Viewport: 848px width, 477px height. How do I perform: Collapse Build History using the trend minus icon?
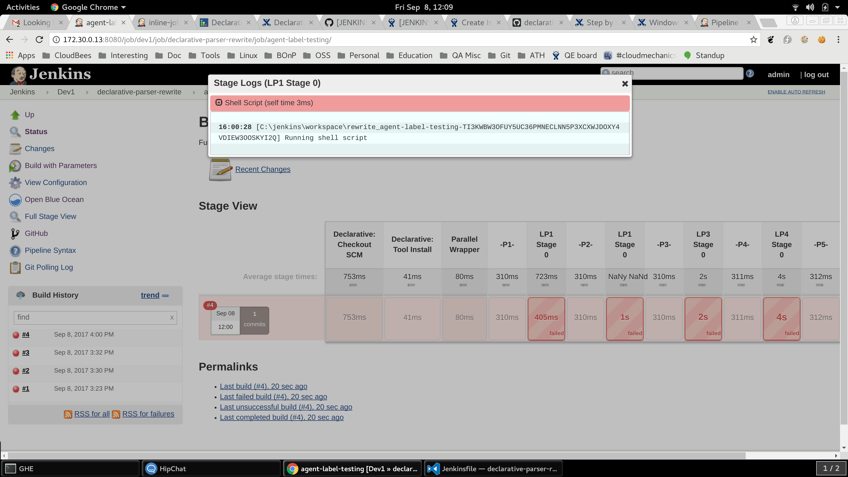coord(166,296)
